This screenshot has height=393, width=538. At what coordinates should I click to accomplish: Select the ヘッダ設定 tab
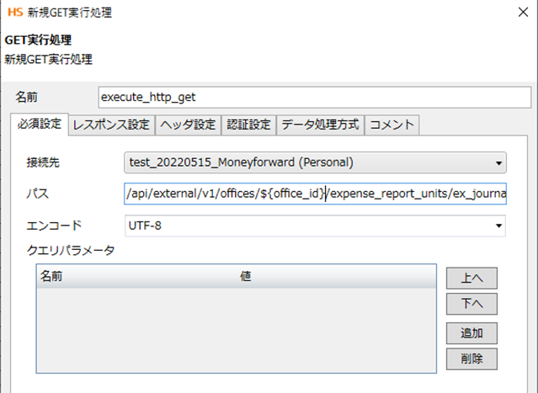188,125
